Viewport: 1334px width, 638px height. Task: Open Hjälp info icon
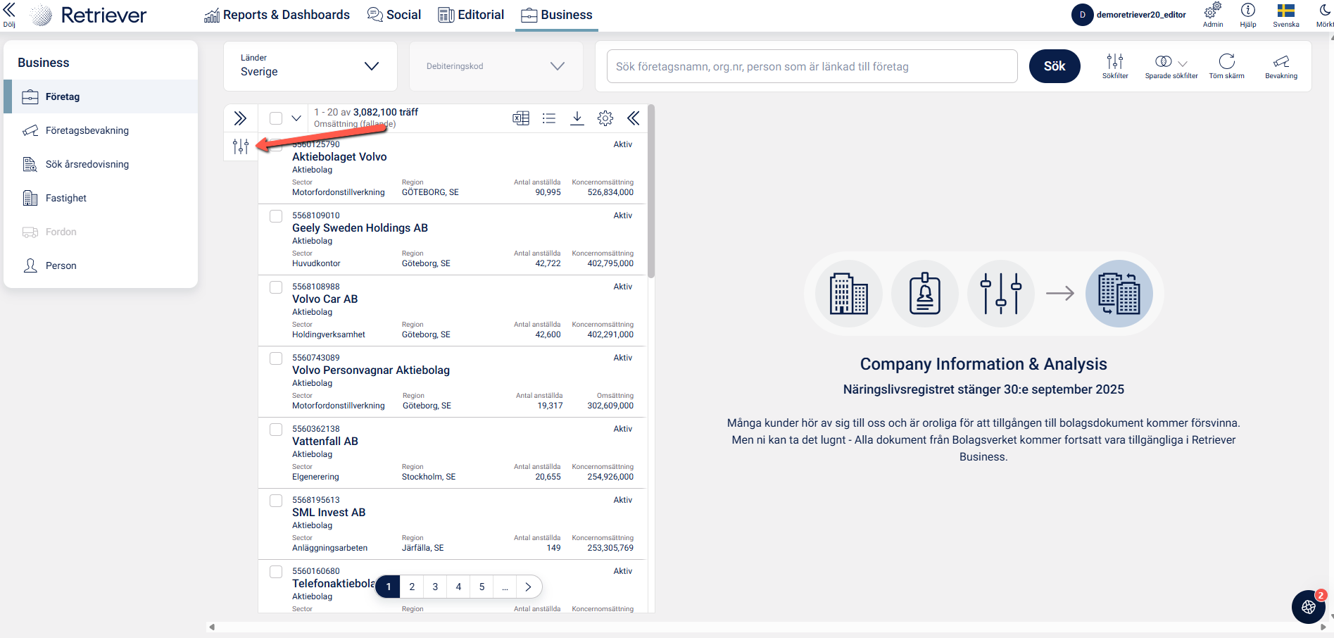click(1248, 14)
